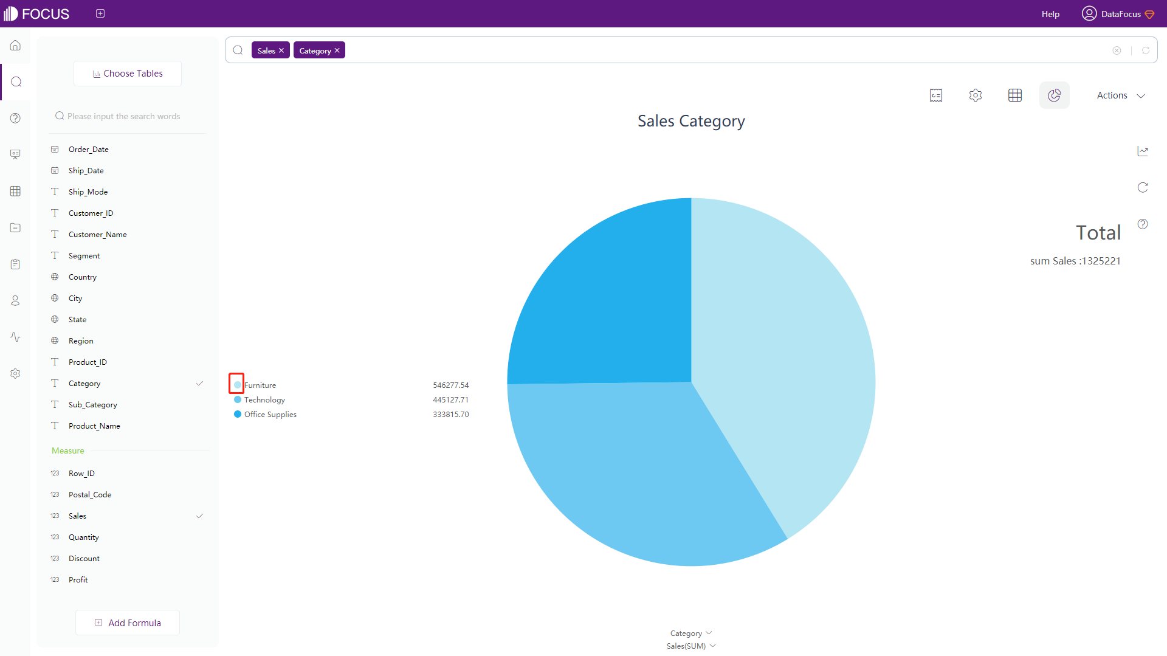1167x656 pixels.
Task: Expand the Category axis dropdown
Action: (x=690, y=634)
